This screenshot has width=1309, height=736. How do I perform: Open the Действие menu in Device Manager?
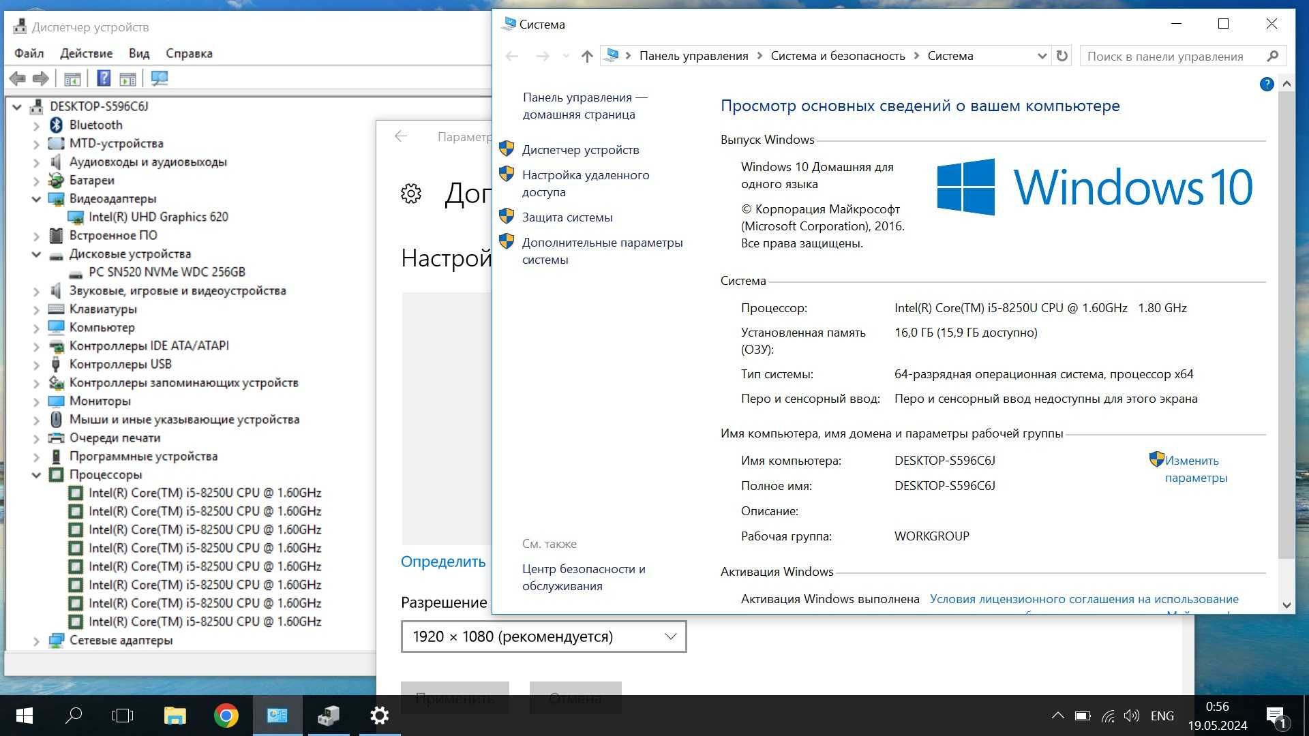87,53
